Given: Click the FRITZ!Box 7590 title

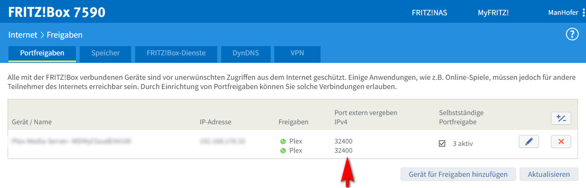Looking at the screenshot, I should (x=57, y=13).
